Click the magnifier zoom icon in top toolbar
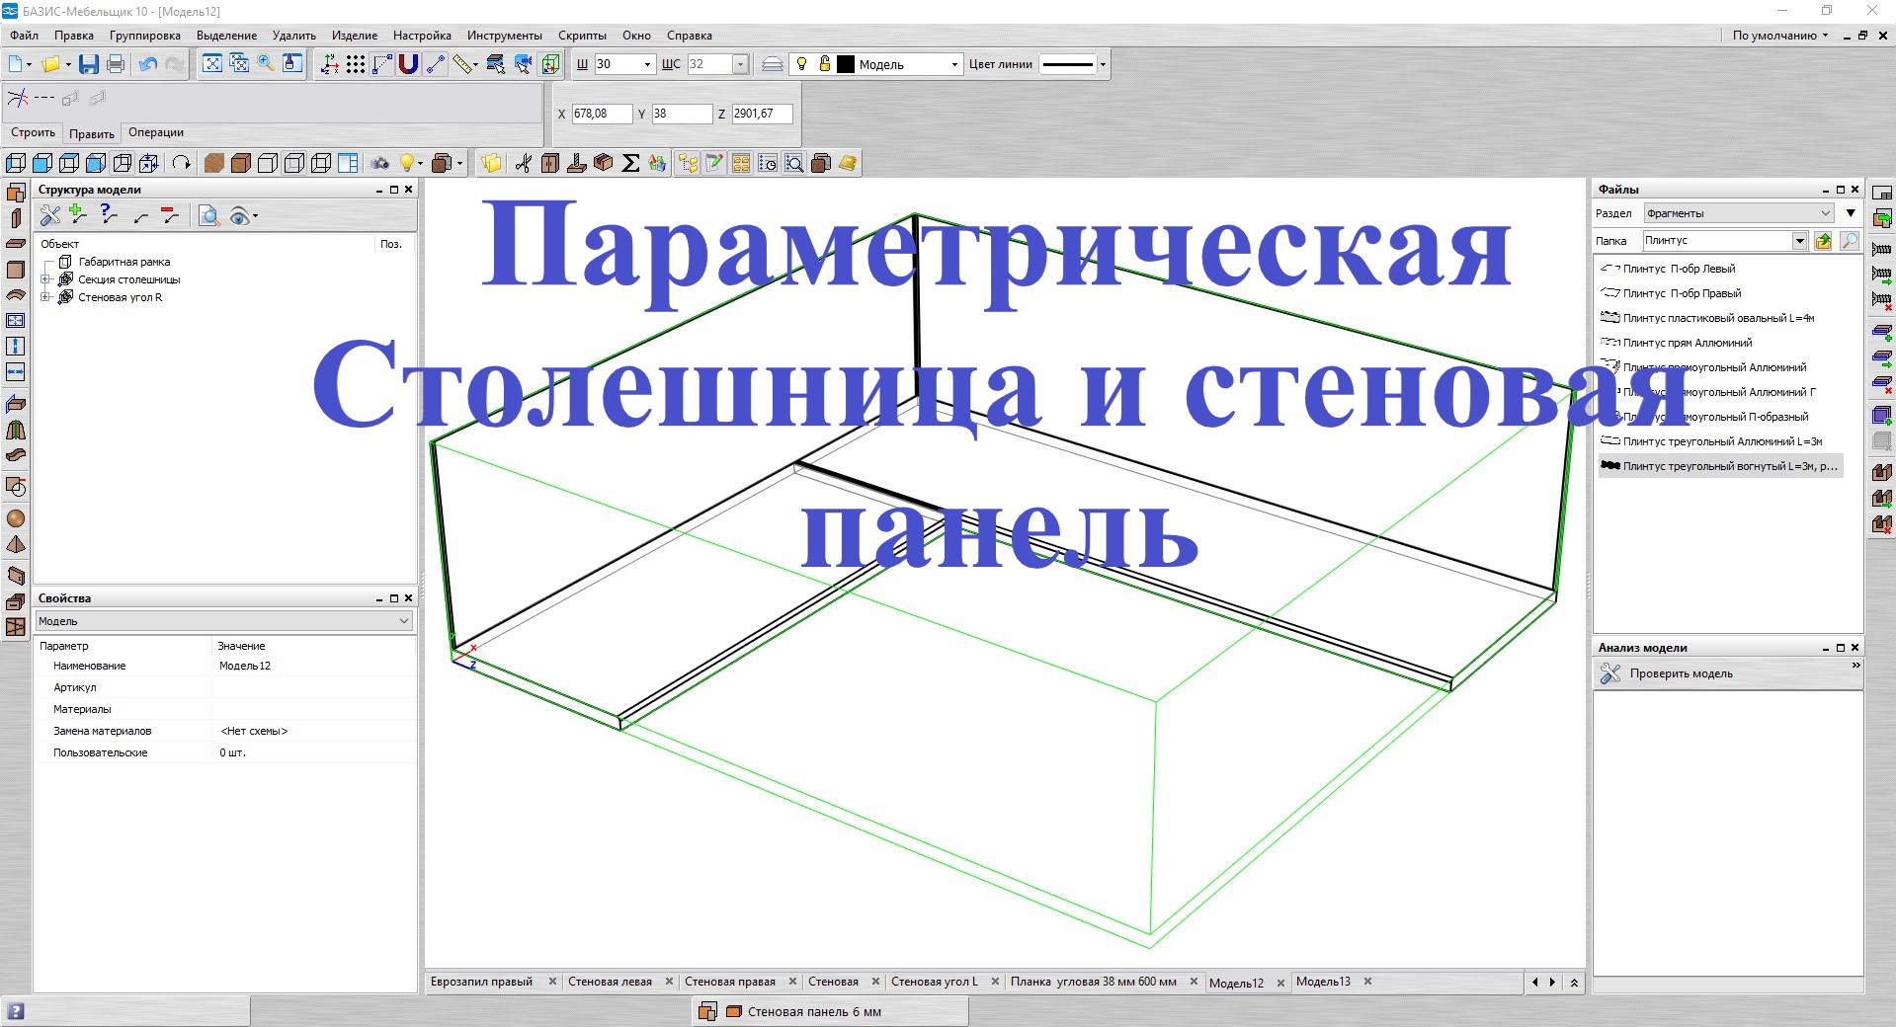 pos(266,64)
